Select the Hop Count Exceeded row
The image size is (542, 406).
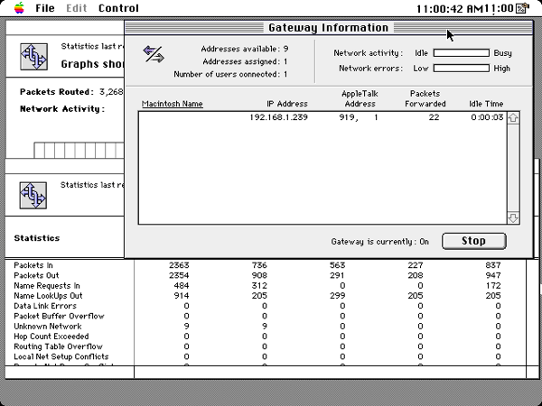[51, 336]
